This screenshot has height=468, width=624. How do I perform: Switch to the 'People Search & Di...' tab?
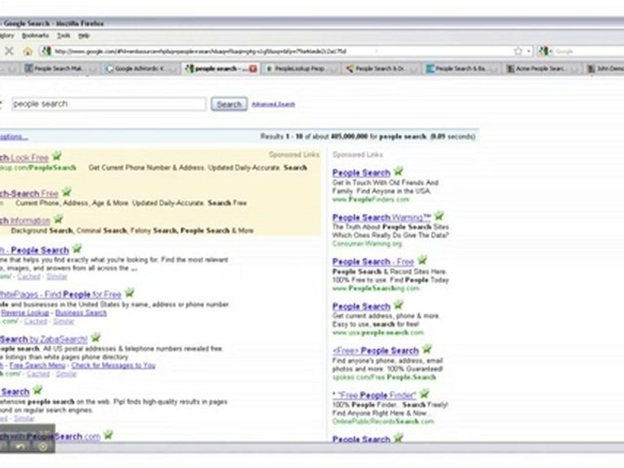380,68
